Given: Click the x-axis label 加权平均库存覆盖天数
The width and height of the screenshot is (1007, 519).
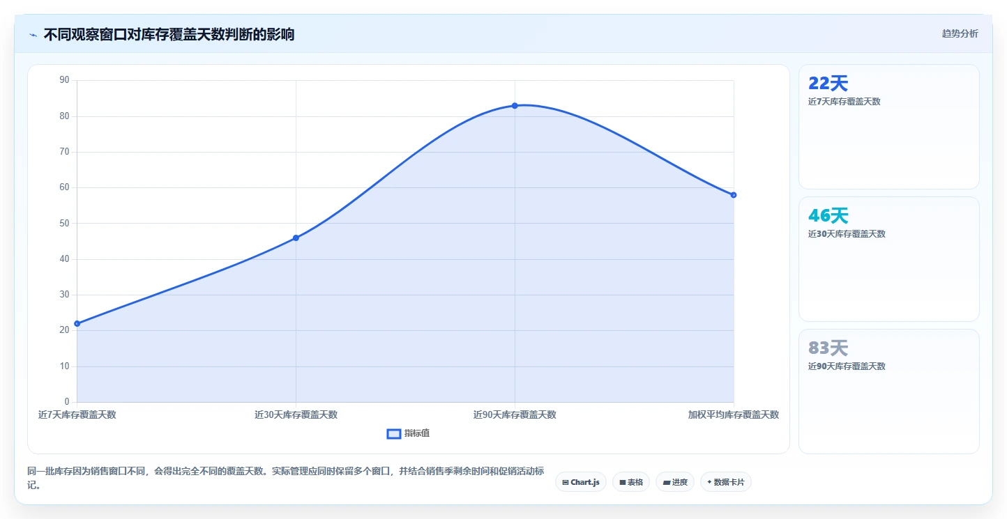Looking at the screenshot, I should pos(734,415).
